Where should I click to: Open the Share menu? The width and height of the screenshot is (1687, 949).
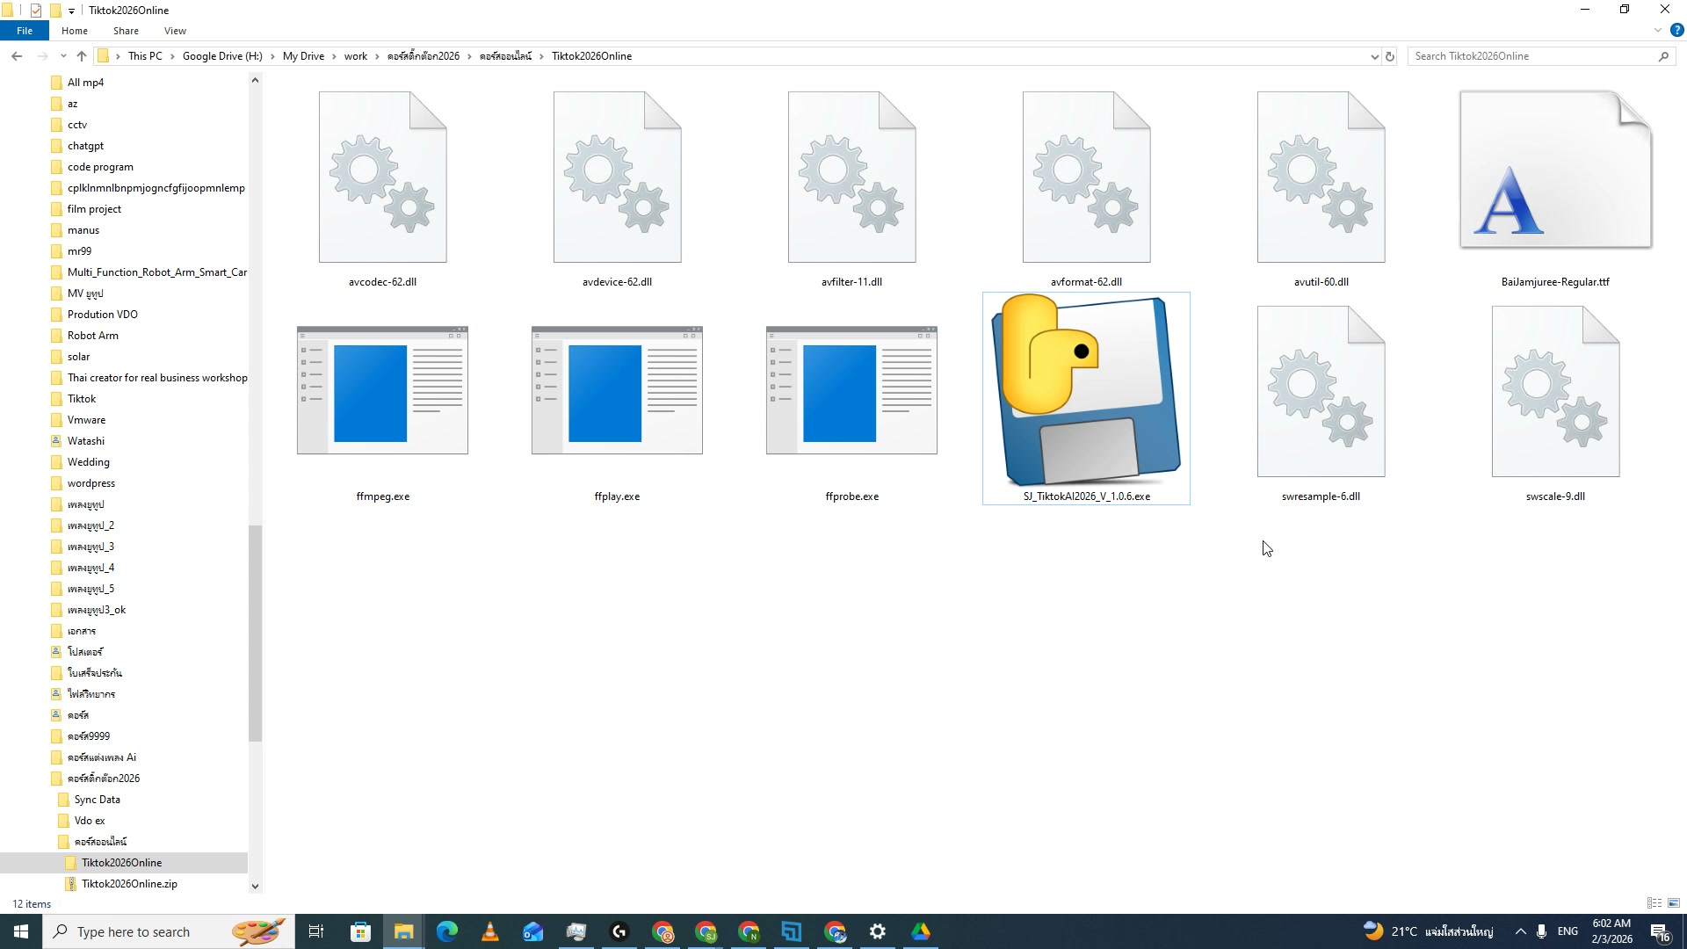coord(126,30)
